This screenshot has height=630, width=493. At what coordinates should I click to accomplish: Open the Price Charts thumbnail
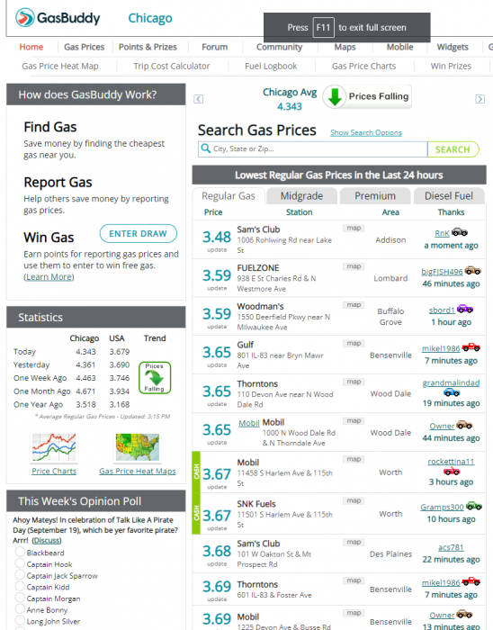pyautogui.click(x=54, y=447)
